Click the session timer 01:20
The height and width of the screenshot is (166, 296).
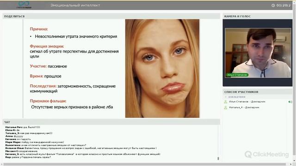tap(284, 6)
